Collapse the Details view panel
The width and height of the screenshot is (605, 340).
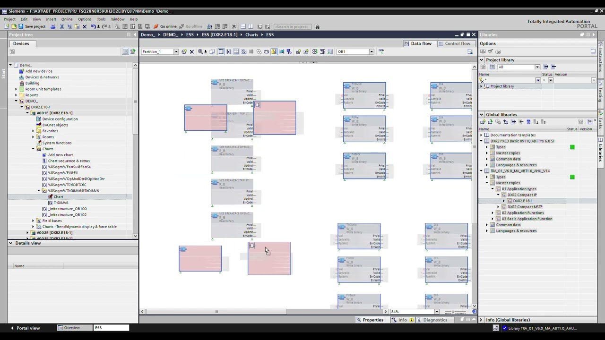pyautogui.click(x=10, y=243)
